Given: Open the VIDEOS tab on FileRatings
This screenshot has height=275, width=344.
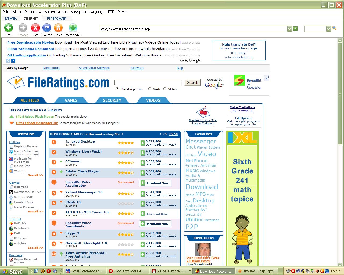Looking at the screenshot, I should (153, 100).
